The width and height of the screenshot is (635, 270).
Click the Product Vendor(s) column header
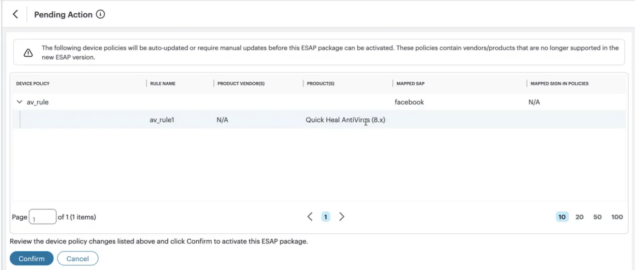click(x=241, y=84)
